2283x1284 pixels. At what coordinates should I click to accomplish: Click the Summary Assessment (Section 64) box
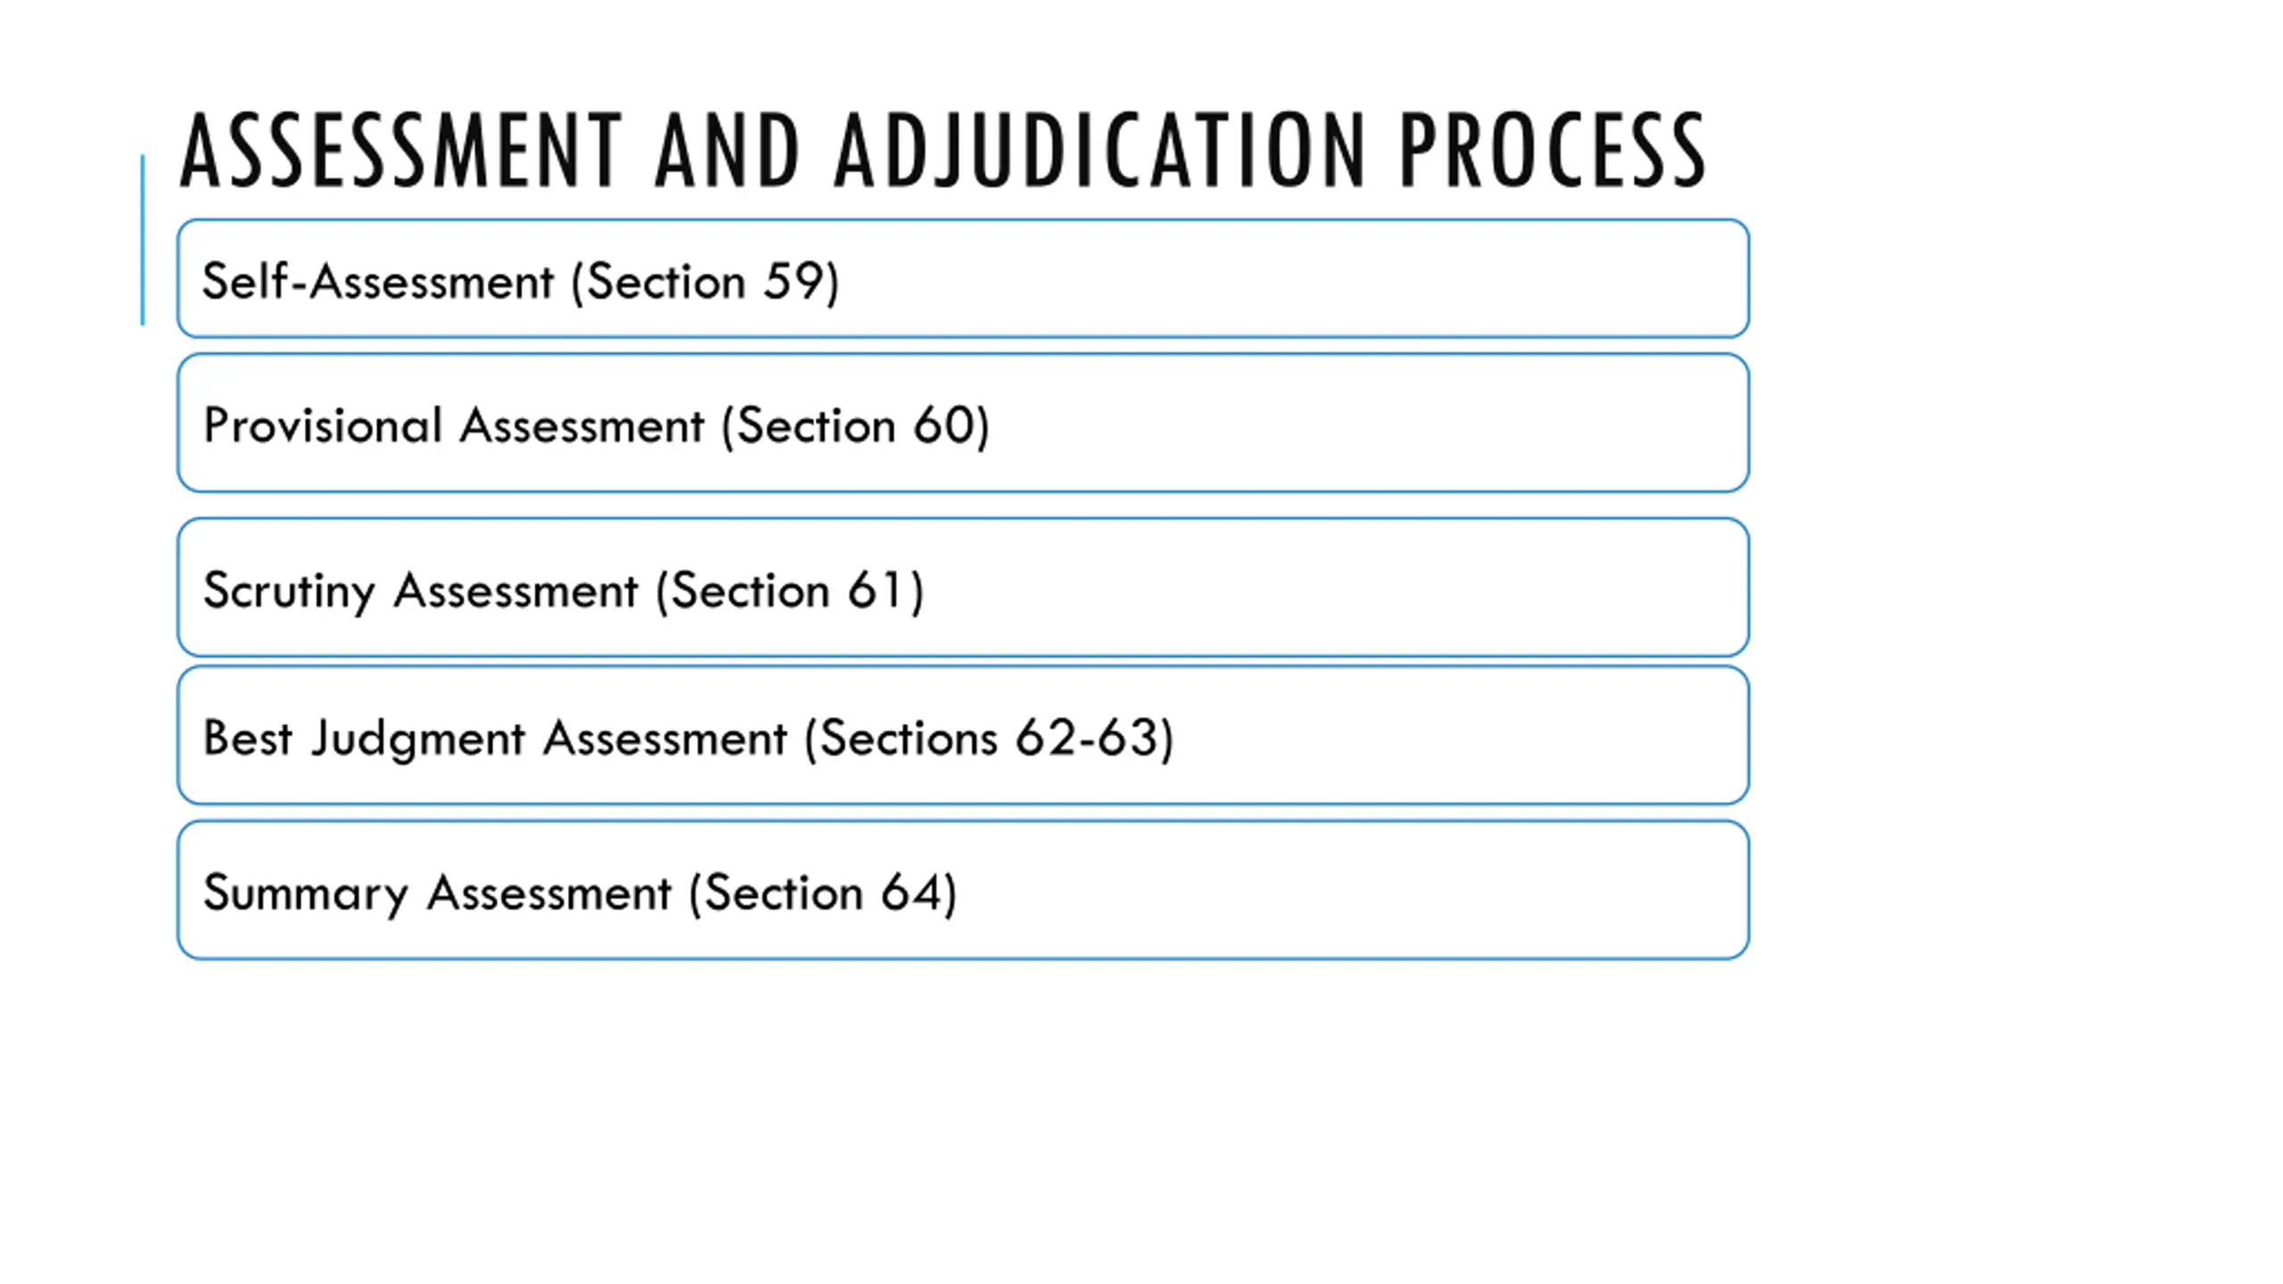(x=963, y=891)
